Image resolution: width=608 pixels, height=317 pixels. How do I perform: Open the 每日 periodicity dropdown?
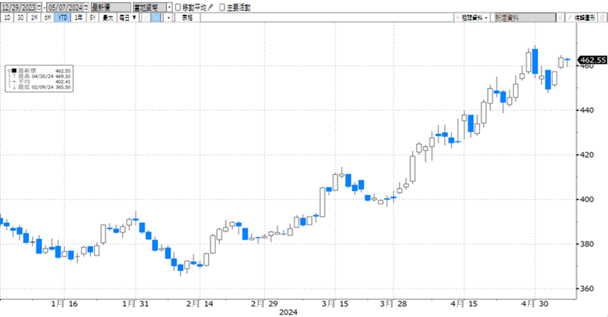(128, 18)
